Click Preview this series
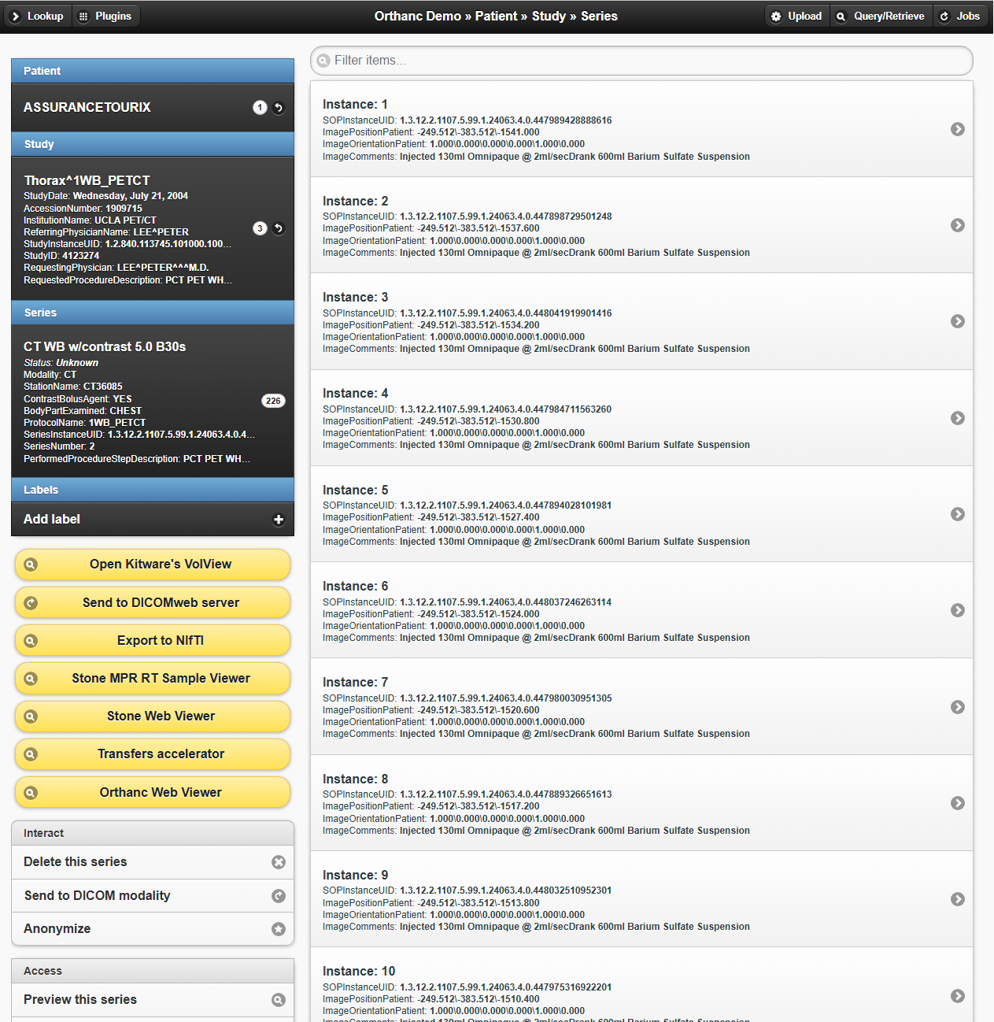Viewport: 994px width, 1022px height. (153, 999)
